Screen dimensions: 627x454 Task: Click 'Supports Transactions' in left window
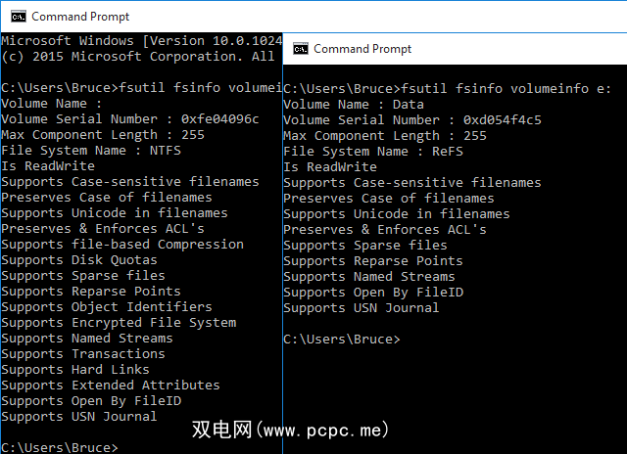click(83, 354)
